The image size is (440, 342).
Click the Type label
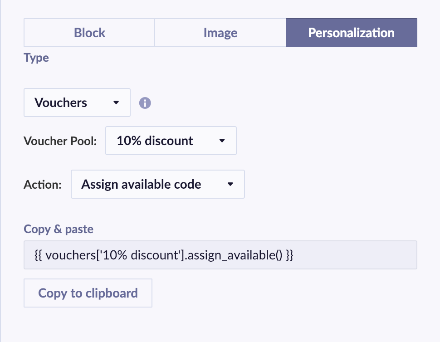pyautogui.click(x=36, y=58)
